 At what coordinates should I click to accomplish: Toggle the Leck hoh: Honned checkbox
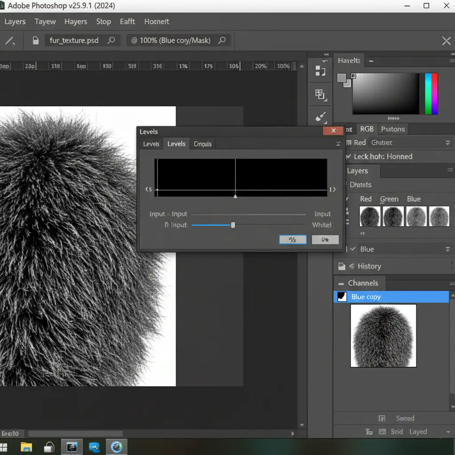pyautogui.click(x=347, y=156)
